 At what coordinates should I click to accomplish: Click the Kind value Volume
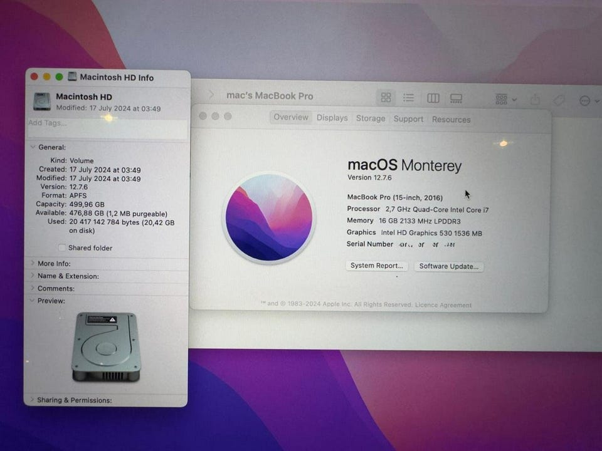click(82, 161)
